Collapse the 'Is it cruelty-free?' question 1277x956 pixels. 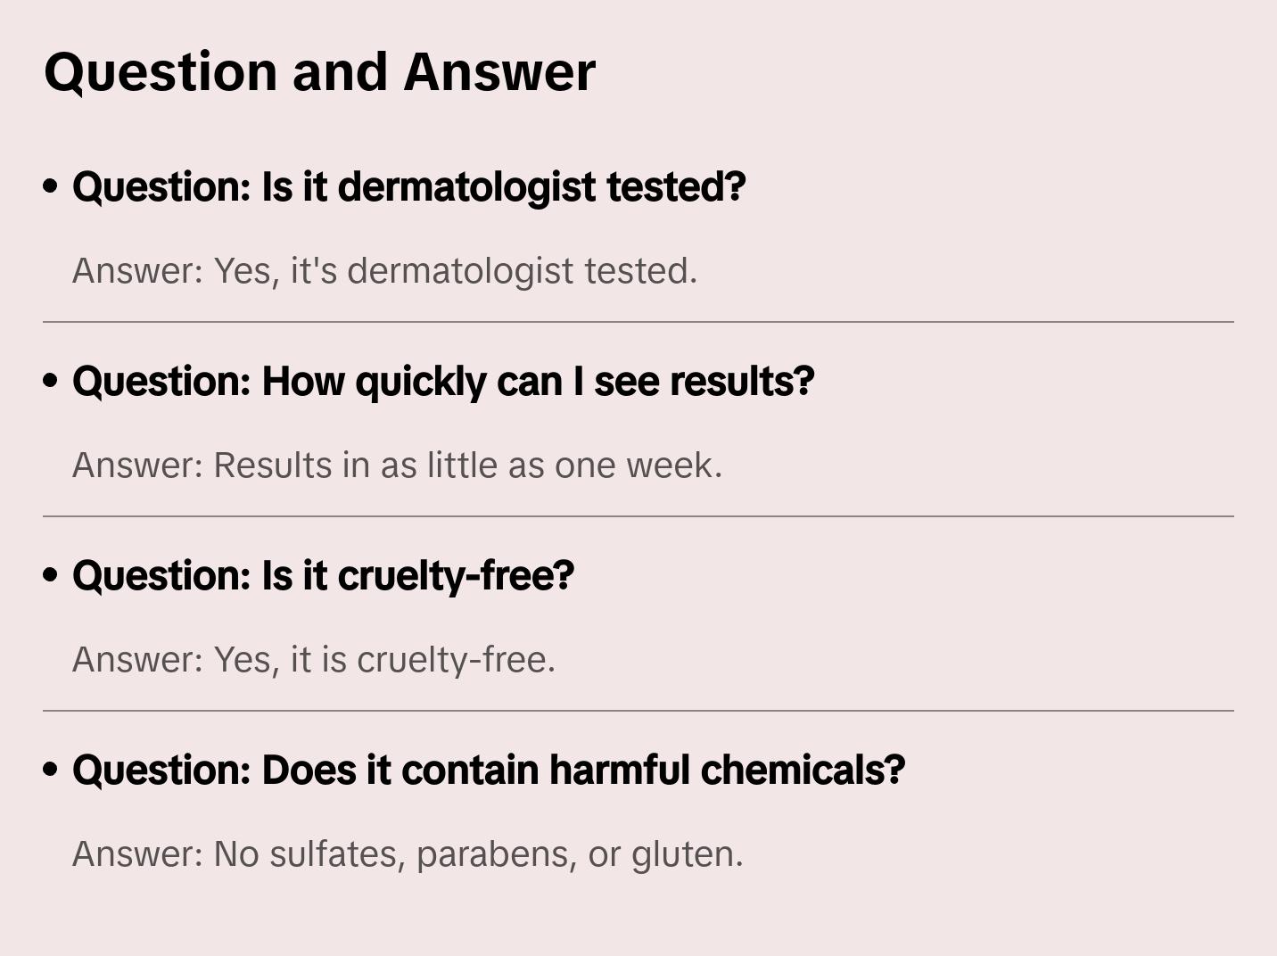tap(323, 575)
